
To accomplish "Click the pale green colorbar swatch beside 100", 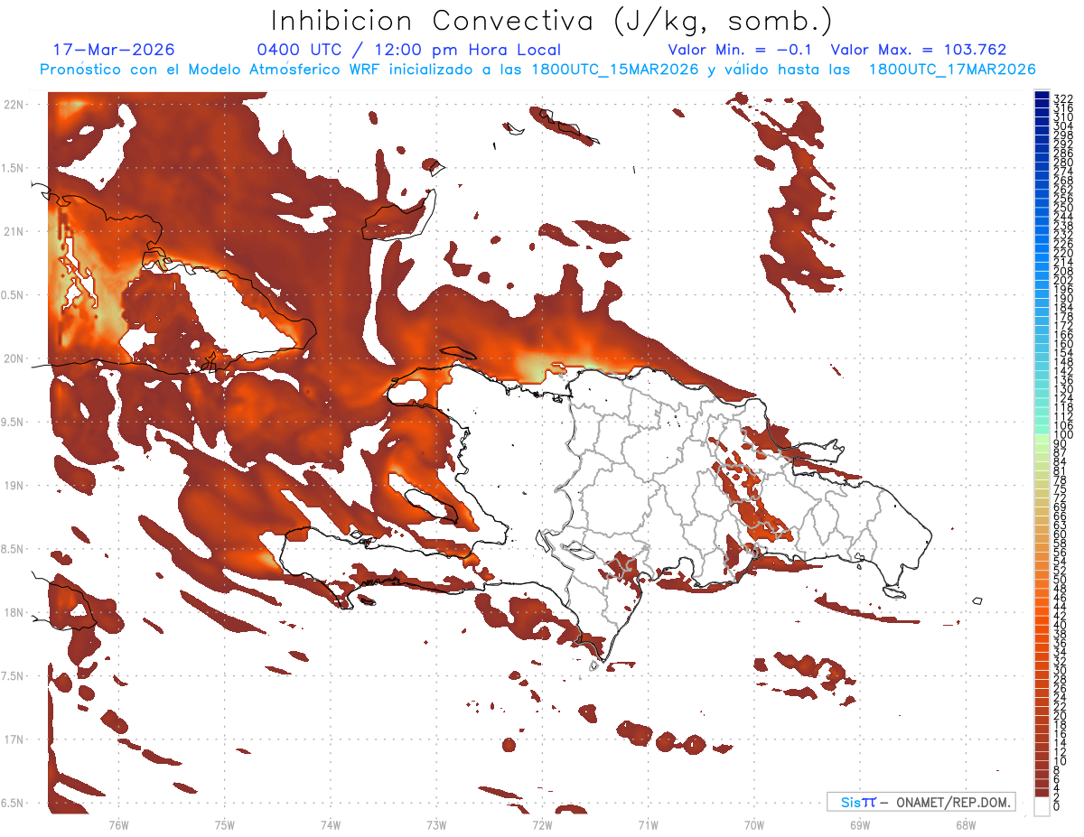I will pos(1042,440).
